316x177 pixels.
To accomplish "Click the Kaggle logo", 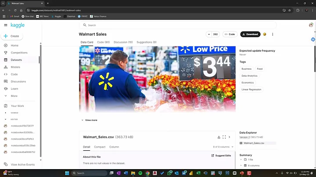I will tap(18, 25).
